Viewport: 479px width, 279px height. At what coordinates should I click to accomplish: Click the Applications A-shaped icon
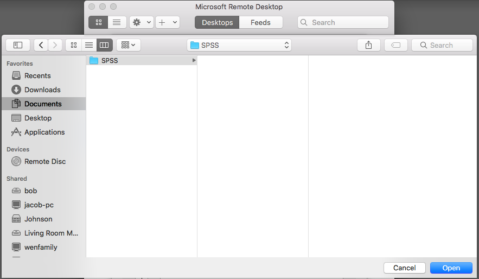point(16,132)
